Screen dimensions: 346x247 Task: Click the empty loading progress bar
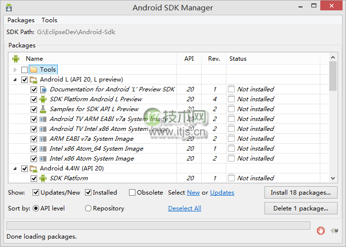[158, 226]
